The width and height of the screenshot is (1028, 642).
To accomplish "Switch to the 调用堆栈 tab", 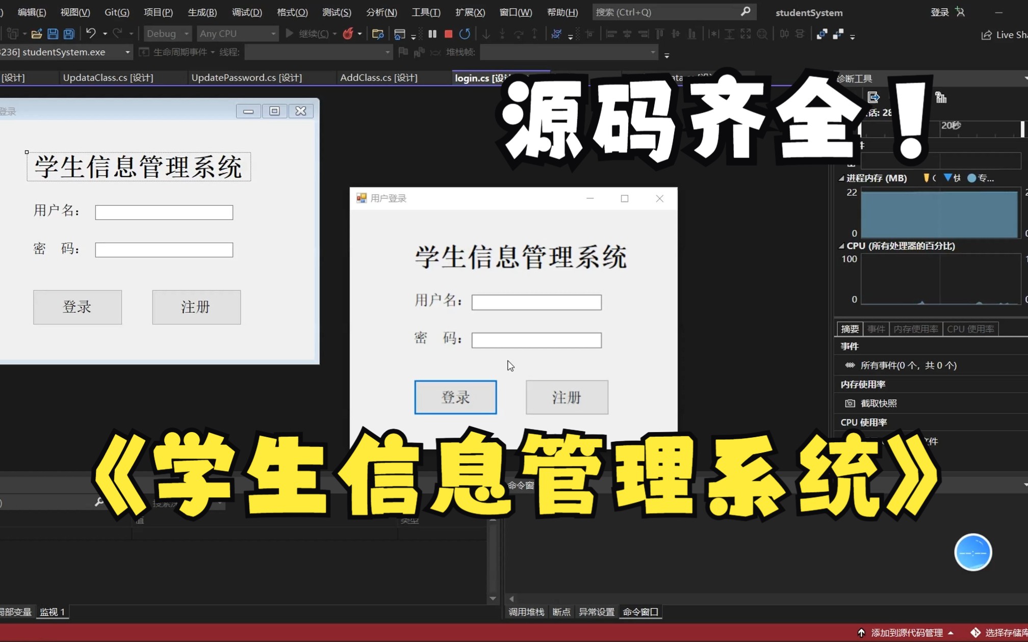I will coord(526,611).
